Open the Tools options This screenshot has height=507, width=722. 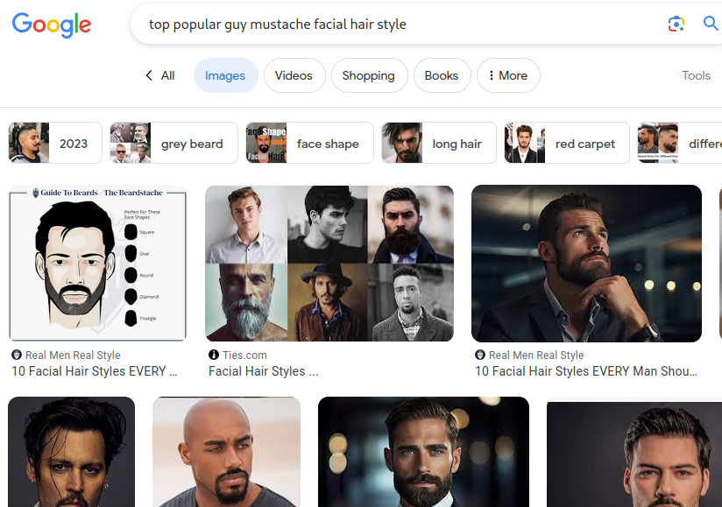coord(696,75)
